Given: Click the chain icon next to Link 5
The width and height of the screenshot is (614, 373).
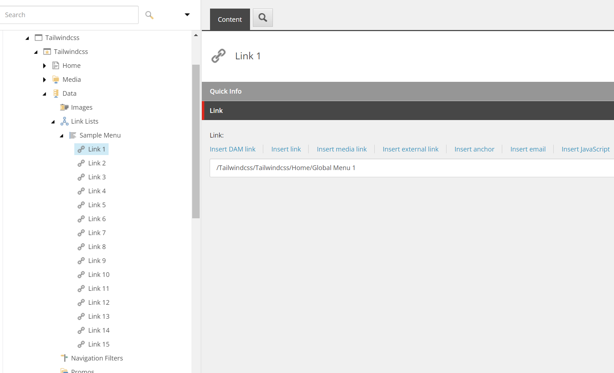Looking at the screenshot, I should (81, 205).
